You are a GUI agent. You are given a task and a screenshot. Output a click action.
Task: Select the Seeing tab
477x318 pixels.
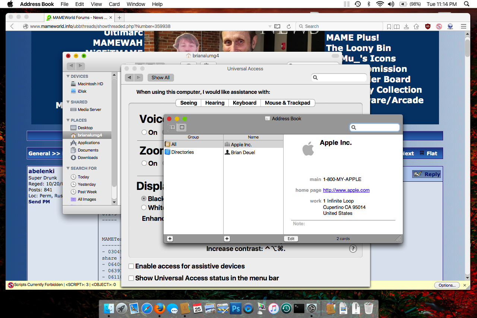pyautogui.click(x=189, y=103)
